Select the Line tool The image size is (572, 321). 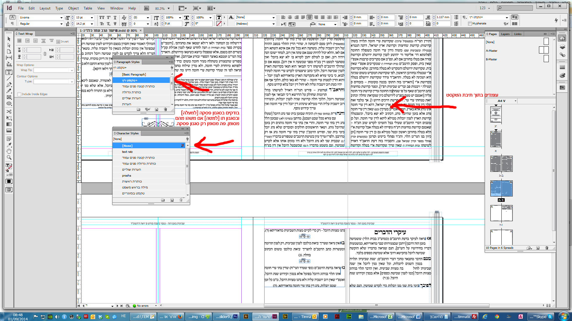9,78
